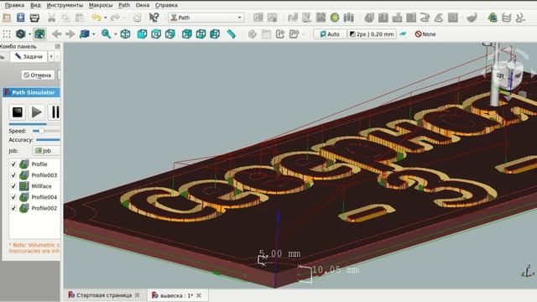
Task: Set the right view cube icon
Action: tap(170, 34)
